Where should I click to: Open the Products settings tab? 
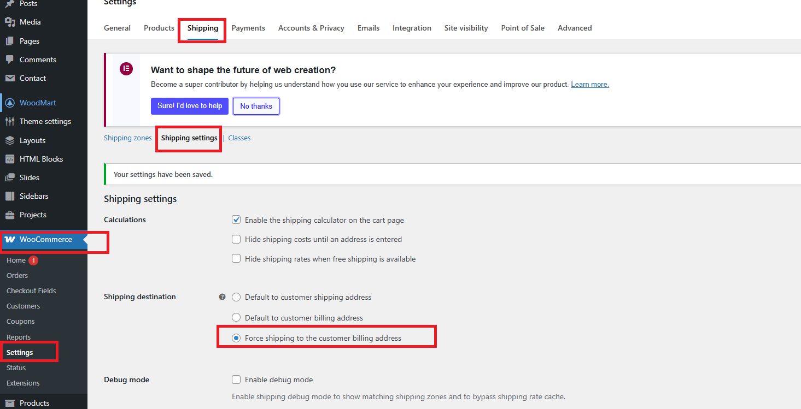pyautogui.click(x=159, y=28)
